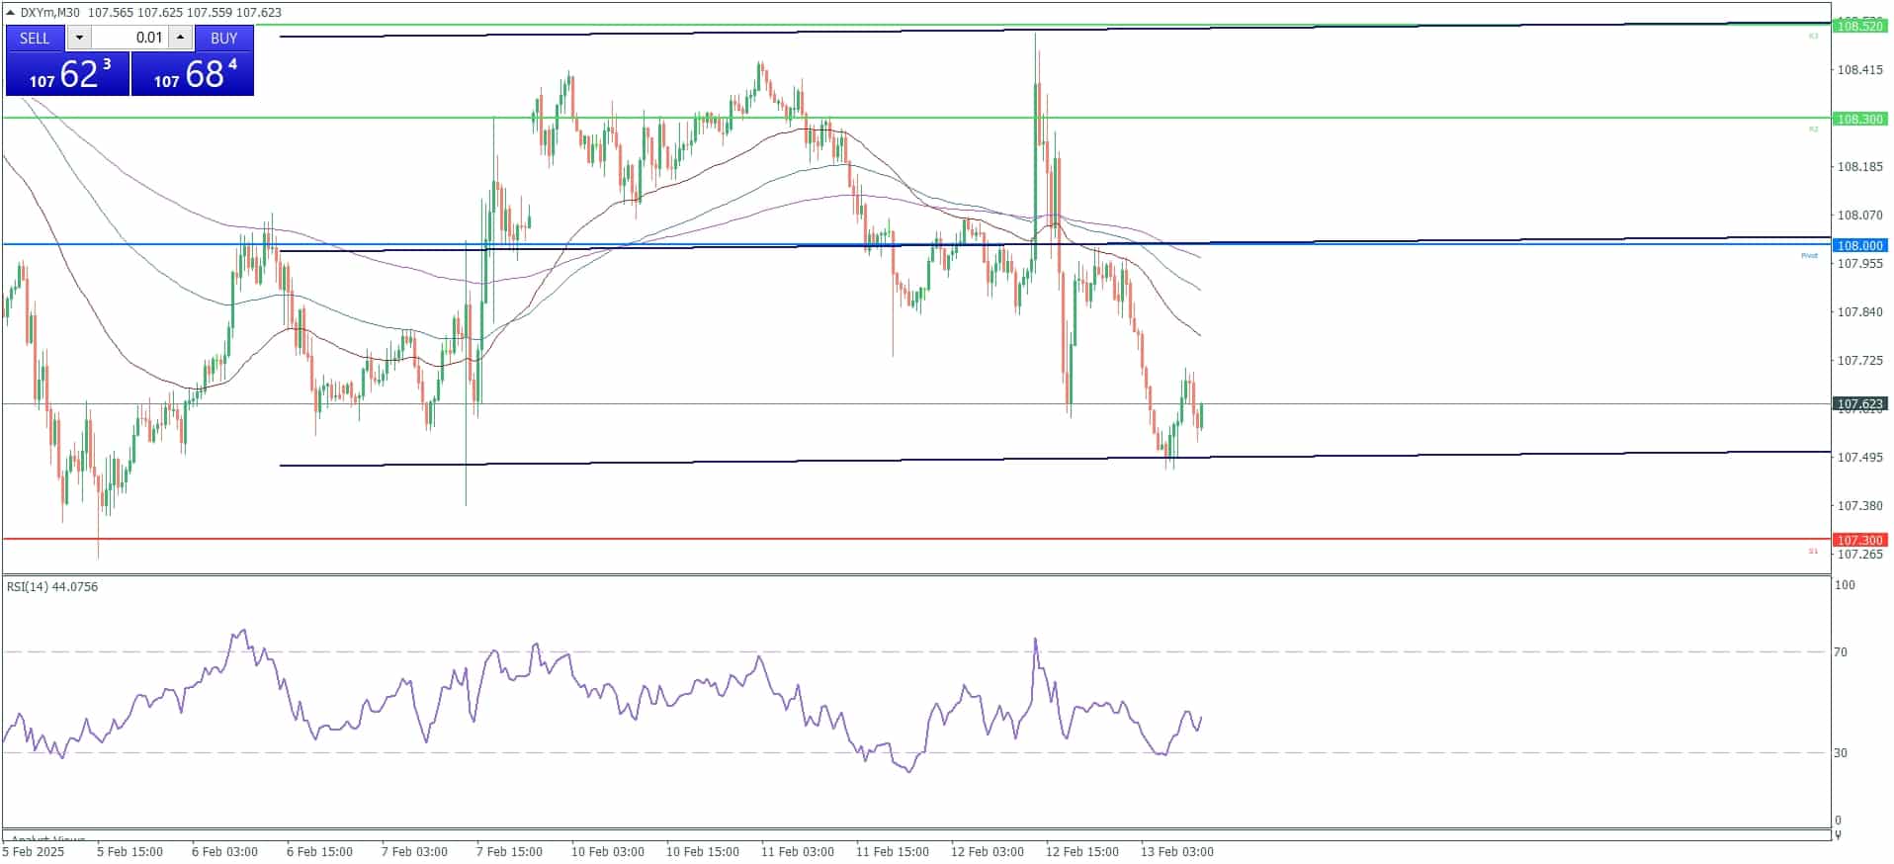Click the 10 Feb 03:00 time label

(x=608, y=851)
